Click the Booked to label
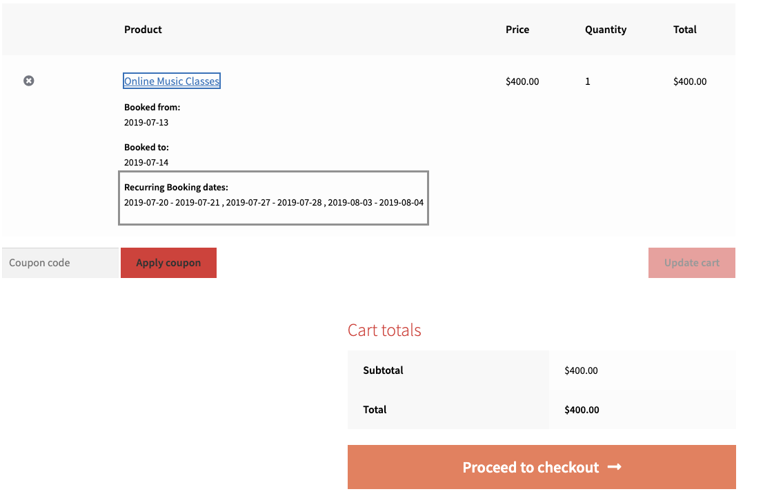The image size is (763, 496). click(146, 147)
